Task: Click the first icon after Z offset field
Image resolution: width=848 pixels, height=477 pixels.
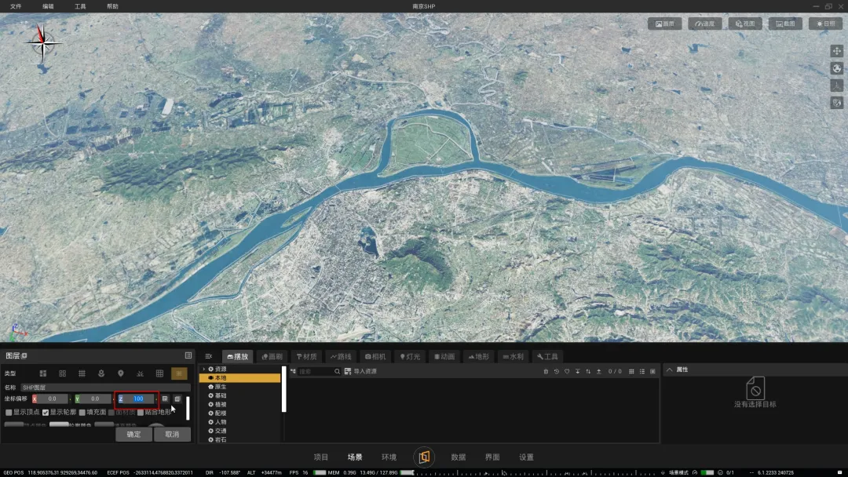Action: (x=165, y=399)
